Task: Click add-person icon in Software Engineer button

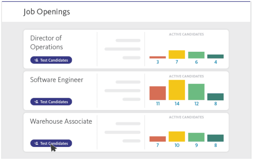Action: pyautogui.click(x=37, y=102)
